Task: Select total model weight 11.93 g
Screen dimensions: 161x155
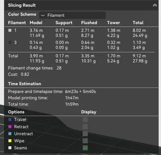Action: pos(37,61)
